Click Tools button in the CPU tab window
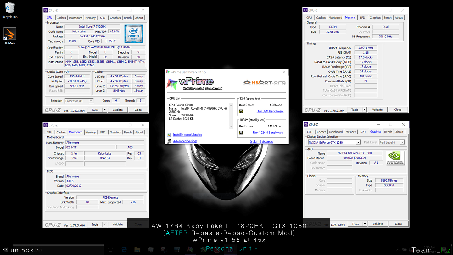This screenshot has height=255, width=453. coord(95,110)
